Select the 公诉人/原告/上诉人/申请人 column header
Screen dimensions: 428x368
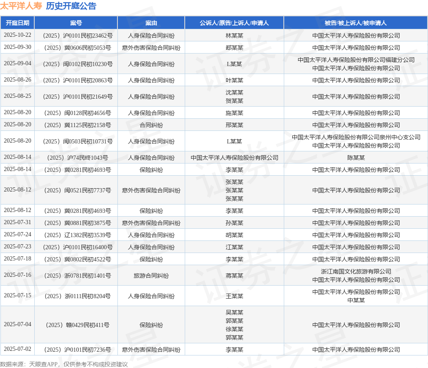pos(234,23)
